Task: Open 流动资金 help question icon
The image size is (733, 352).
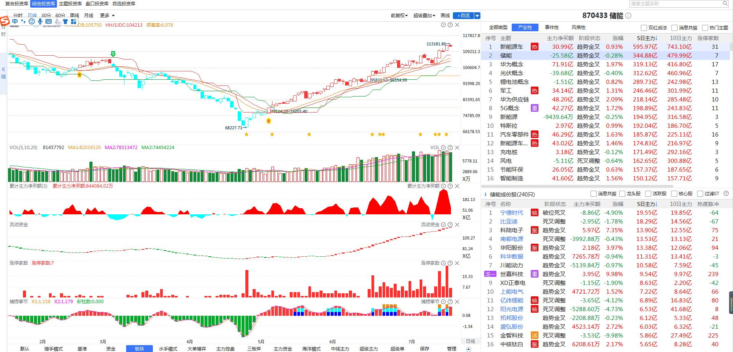Action: 450,225
